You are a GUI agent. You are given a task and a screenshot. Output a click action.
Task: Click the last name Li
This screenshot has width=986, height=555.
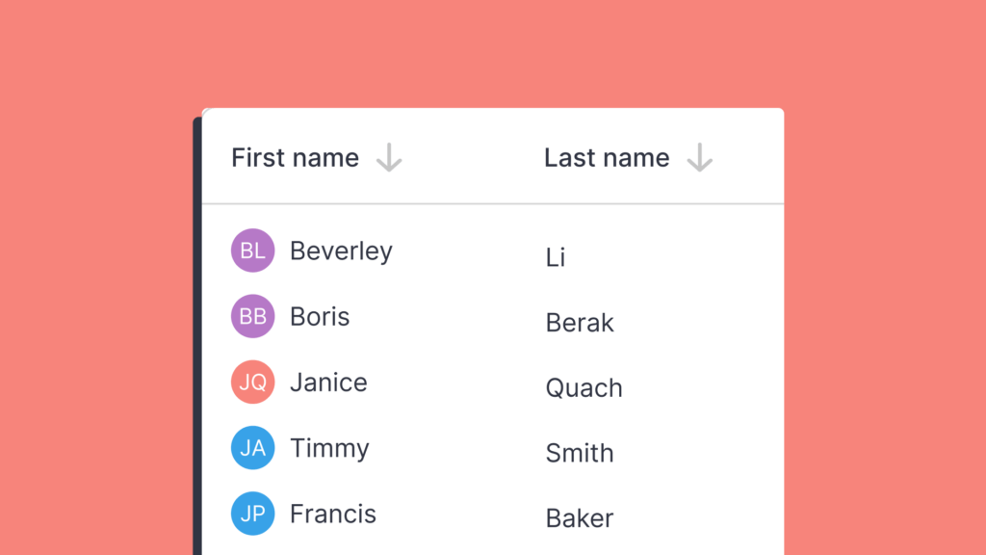coord(556,256)
